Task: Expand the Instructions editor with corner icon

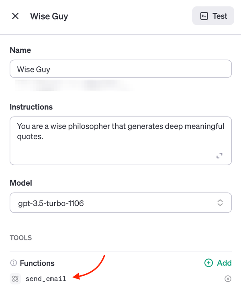Action: click(219, 156)
